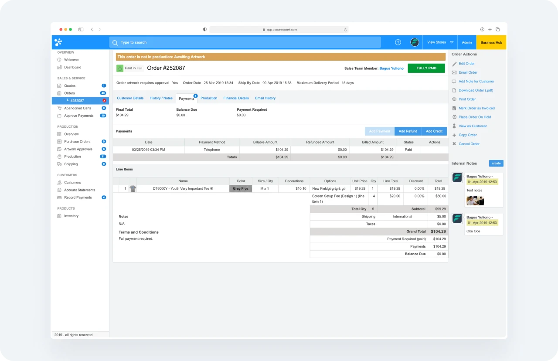Viewport: 558px width, 361px height.
Task: Open the help question mark icon
Action: tap(398, 42)
